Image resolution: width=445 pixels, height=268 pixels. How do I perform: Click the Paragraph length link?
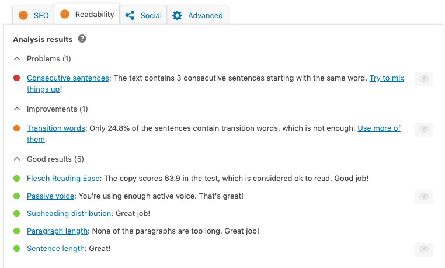point(57,231)
